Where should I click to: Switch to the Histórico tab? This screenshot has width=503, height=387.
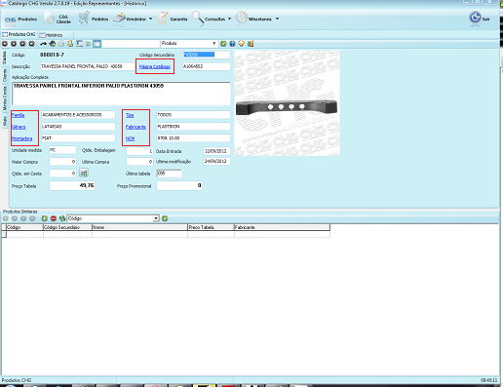point(51,35)
